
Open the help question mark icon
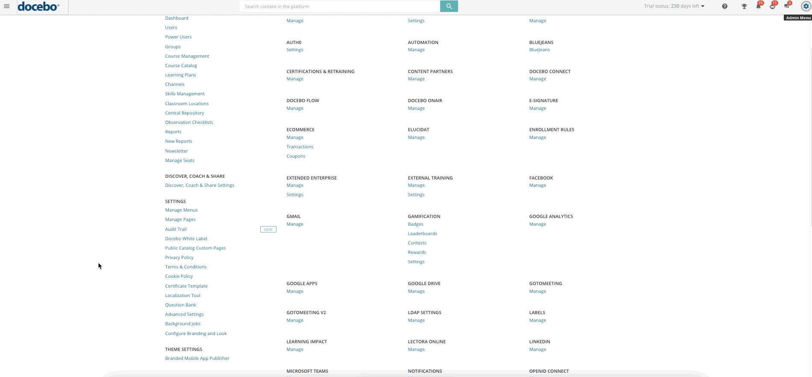(x=724, y=6)
